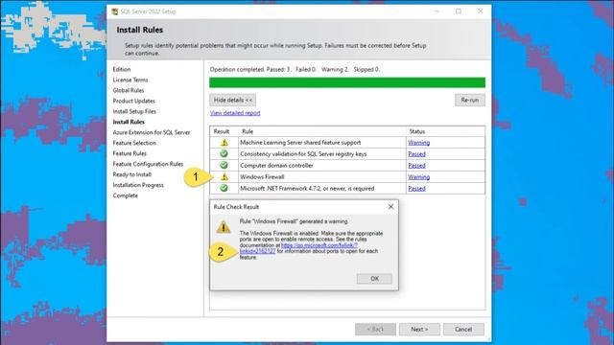Click the SQL Server Setup title bar icon
The image size is (614, 345).
[x=115, y=11]
